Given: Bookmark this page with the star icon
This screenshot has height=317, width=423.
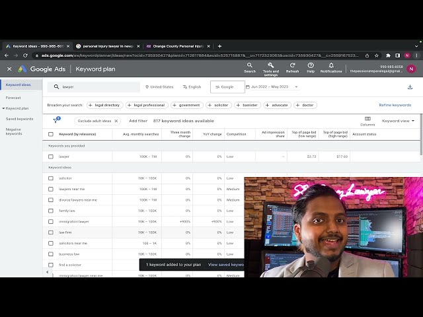Looking at the screenshot, I should pos(377,55).
